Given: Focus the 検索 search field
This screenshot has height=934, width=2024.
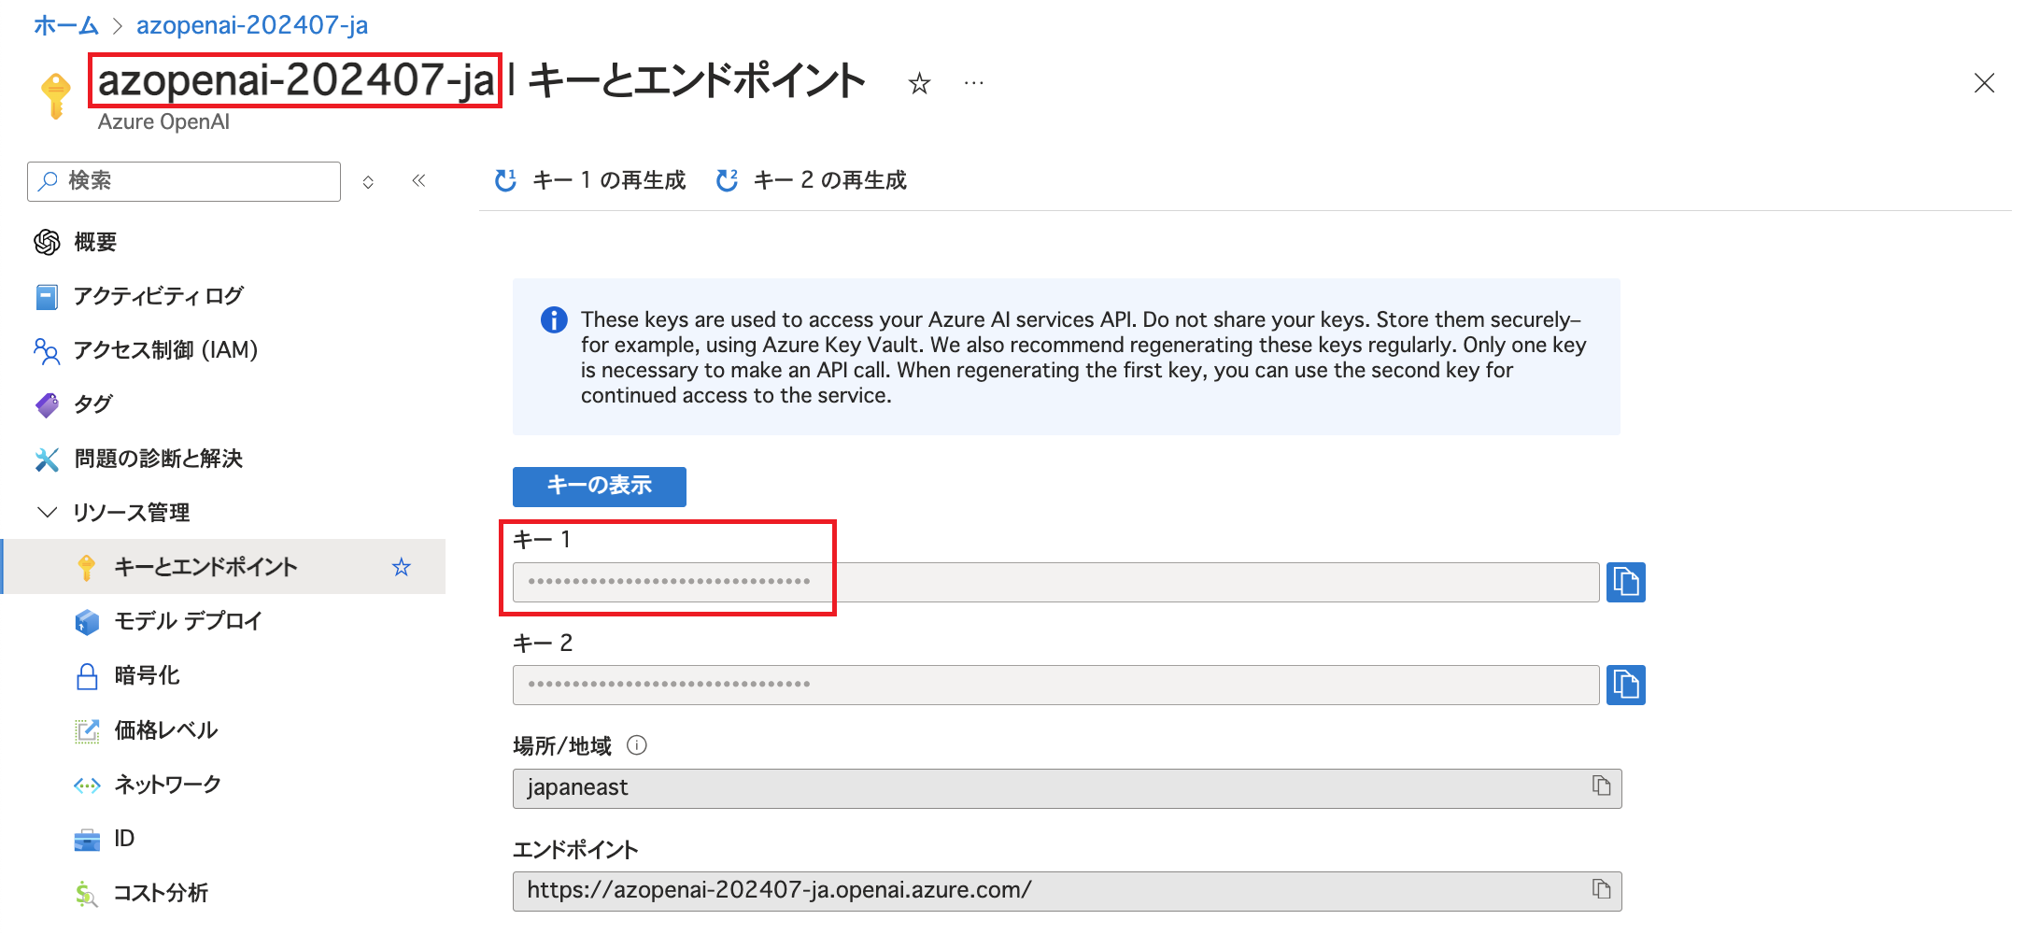Looking at the screenshot, I should [x=184, y=181].
